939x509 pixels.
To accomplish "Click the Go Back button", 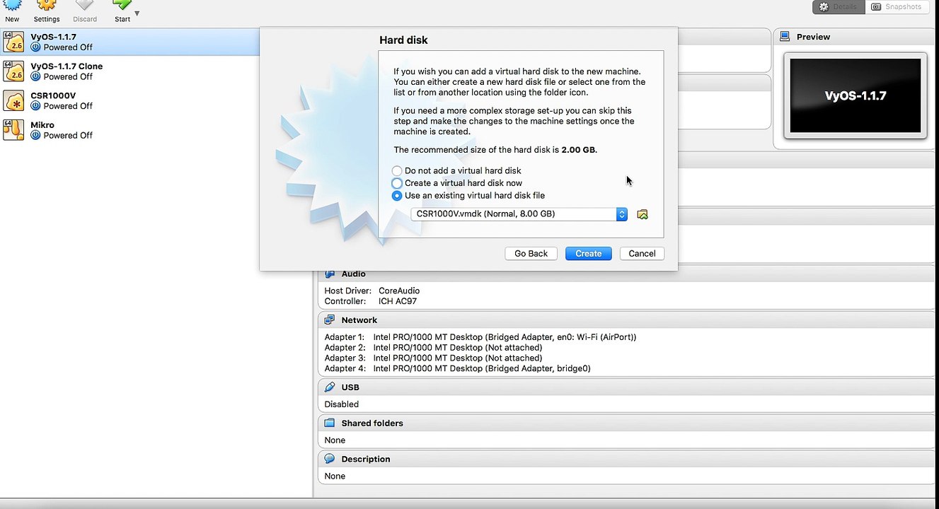I will [x=531, y=254].
